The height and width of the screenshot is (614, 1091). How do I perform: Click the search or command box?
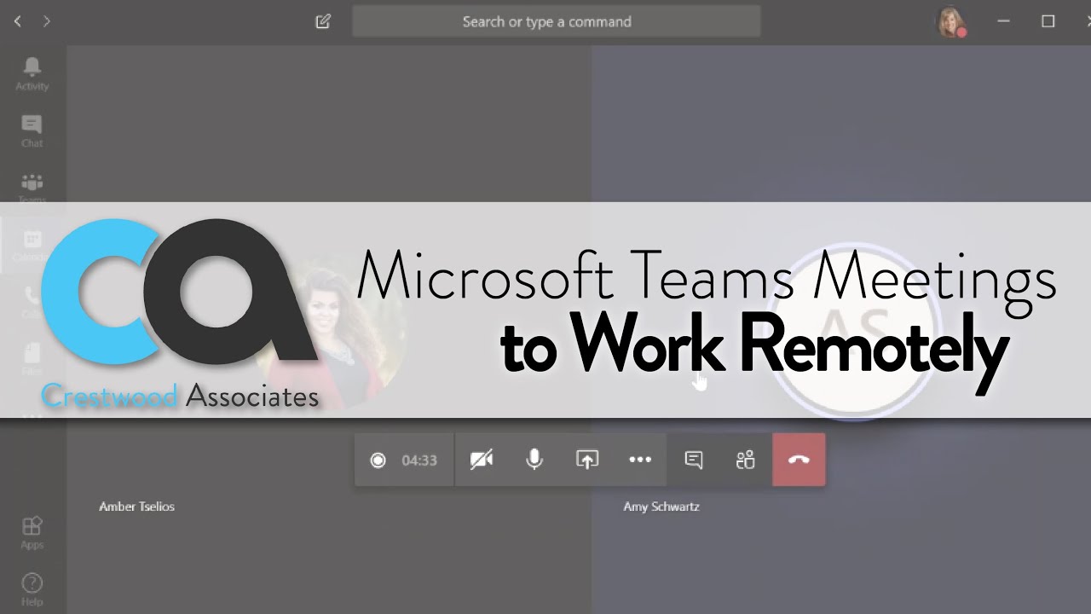(x=556, y=21)
